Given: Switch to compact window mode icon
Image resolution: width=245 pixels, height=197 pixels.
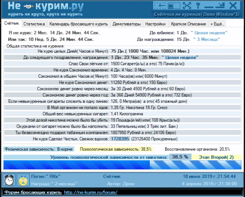Looking at the screenshot, I should click(x=174, y=5).
